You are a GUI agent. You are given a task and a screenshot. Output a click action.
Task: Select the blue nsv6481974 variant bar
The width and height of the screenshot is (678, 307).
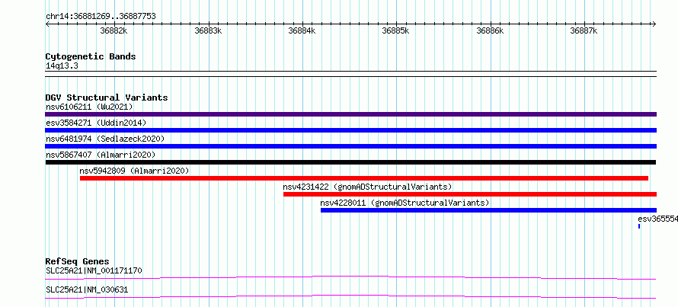(x=350, y=146)
